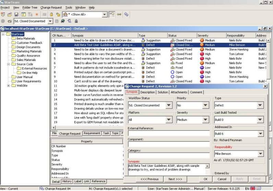Screen dimensions: 273x191
Task: Click the Low severity purple icon in row 7
Action: click(x=202, y=68)
